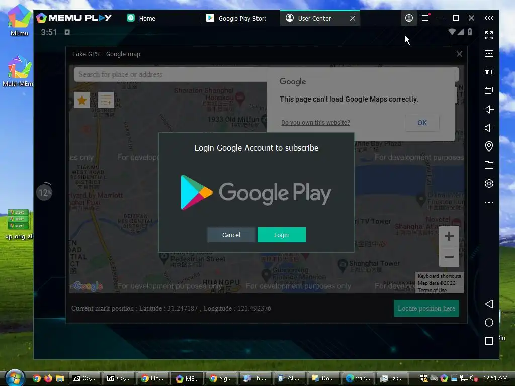Click OK on the Google Maps error
515x386 pixels.
point(422,123)
